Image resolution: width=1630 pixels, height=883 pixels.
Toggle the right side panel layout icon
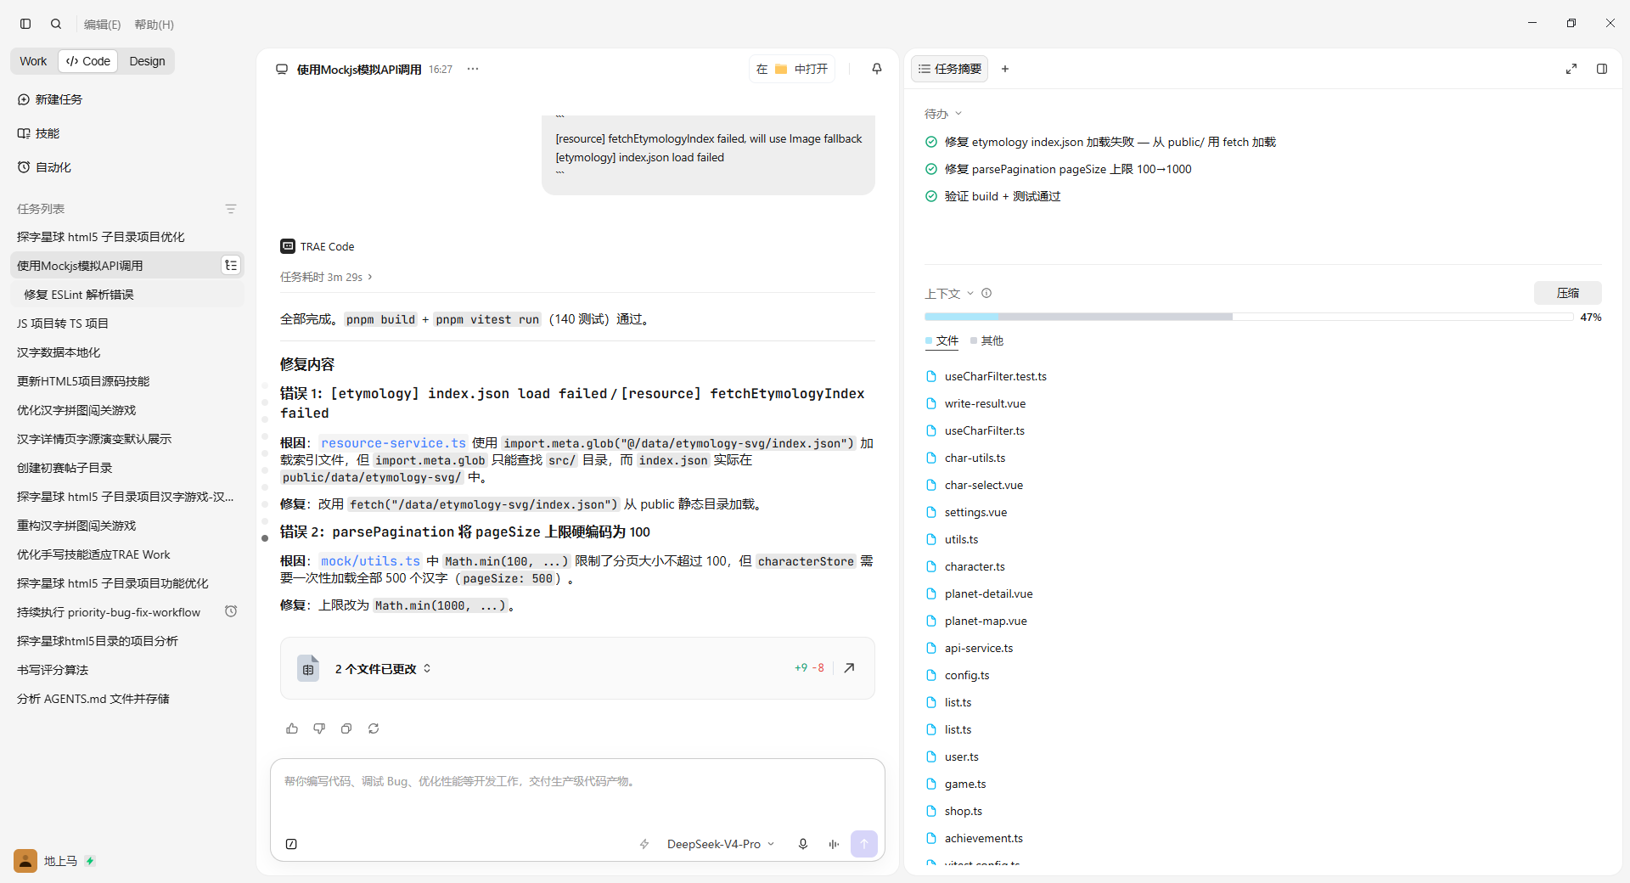click(1602, 69)
